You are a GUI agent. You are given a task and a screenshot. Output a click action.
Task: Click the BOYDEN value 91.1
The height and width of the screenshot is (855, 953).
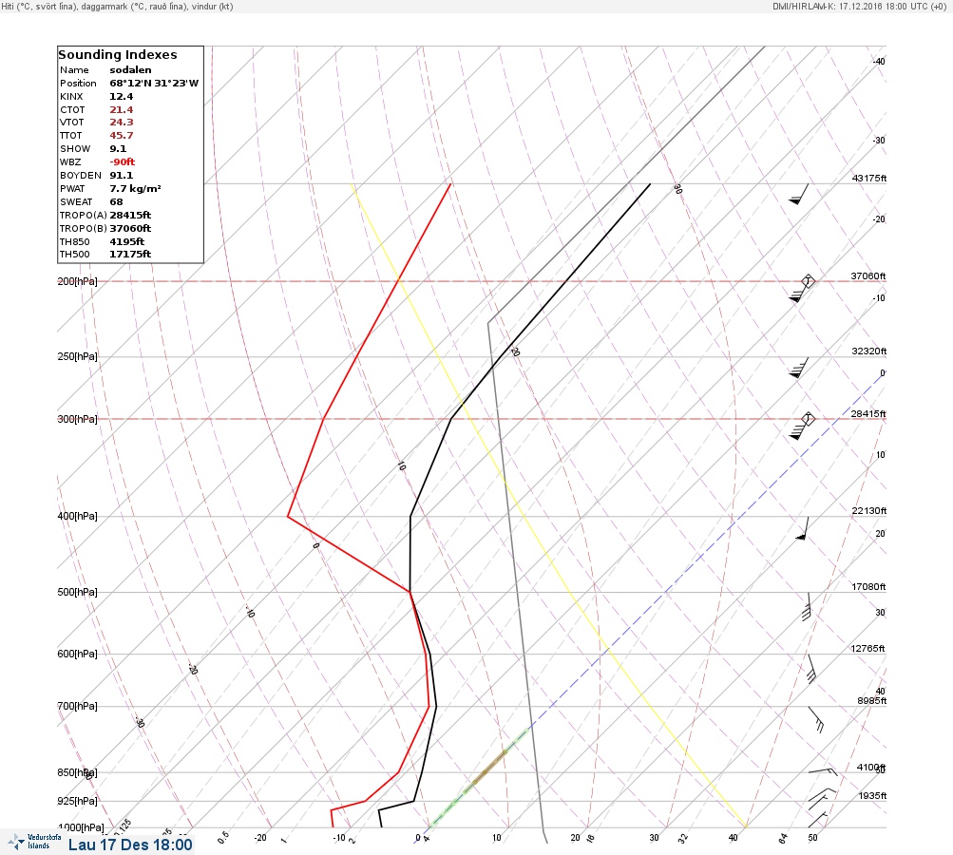[122, 176]
